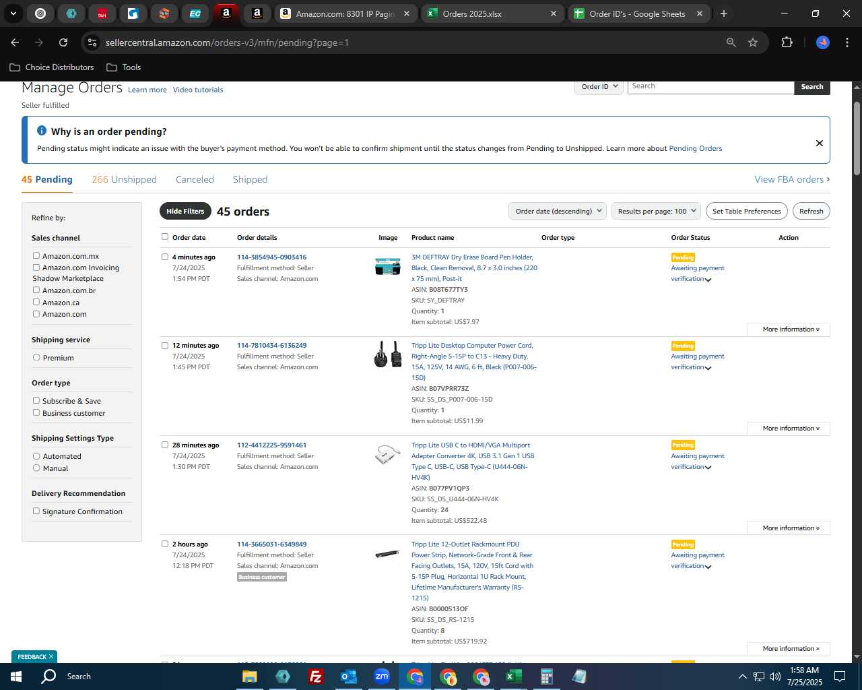Open the USB C multiport adapter product image
This screenshot has height=690, width=862.
[x=388, y=455]
